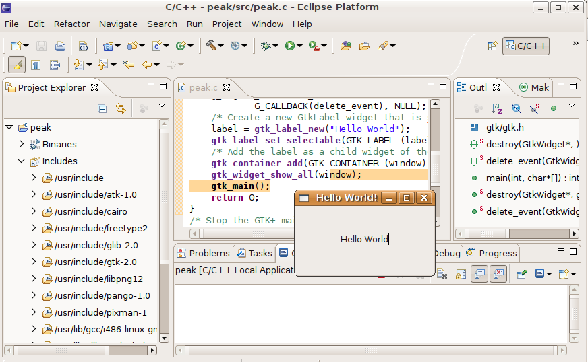Click the New Source Folder icon
The image size is (588, 362).
coord(132,46)
